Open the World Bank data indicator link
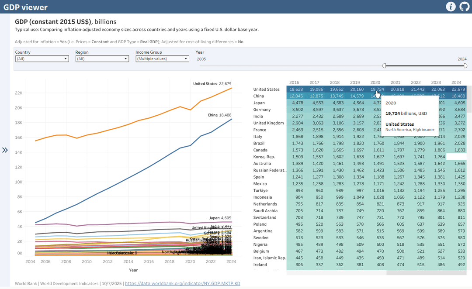472x289 pixels. pyautogui.click(x=182, y=283)
